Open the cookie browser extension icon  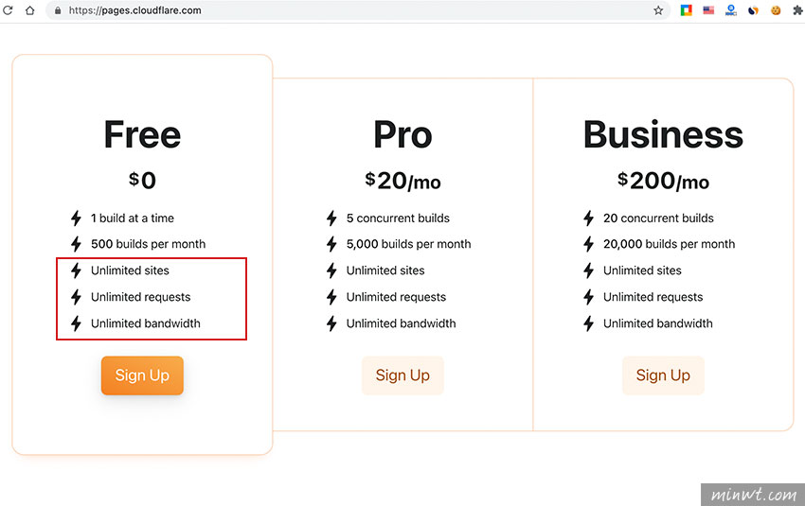tap(776, 10)
